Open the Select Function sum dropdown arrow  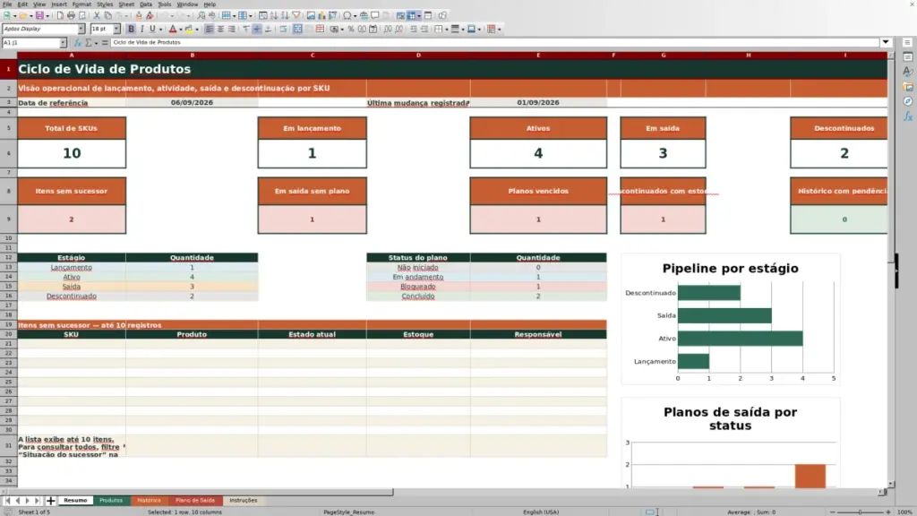pyautogui.click(x=97, y=42)
